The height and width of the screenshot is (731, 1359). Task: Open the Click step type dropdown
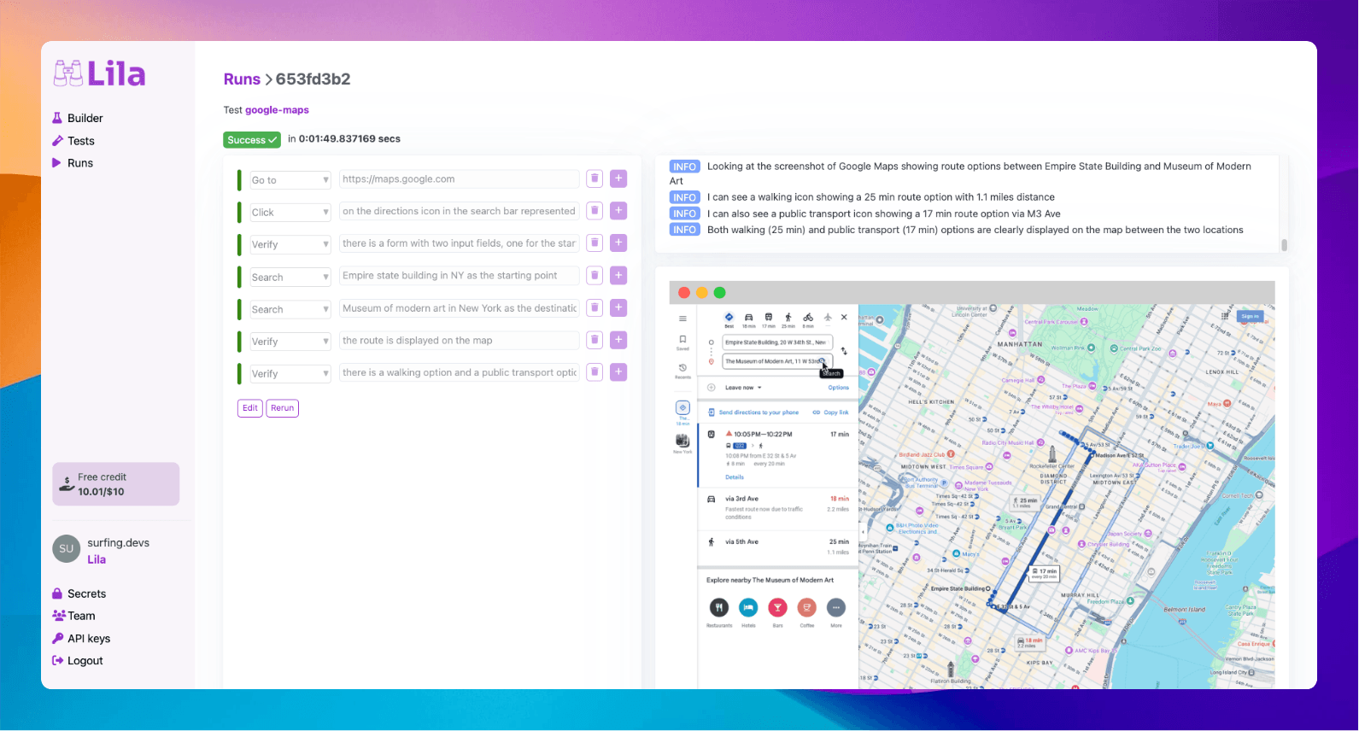[x=290, y=213]
